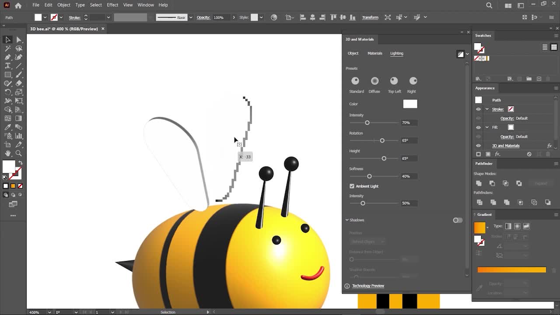Open the stroke weight dropdown
Viewport: 560px width, 315px height.
pyautogui.click(x=108, y=17)
